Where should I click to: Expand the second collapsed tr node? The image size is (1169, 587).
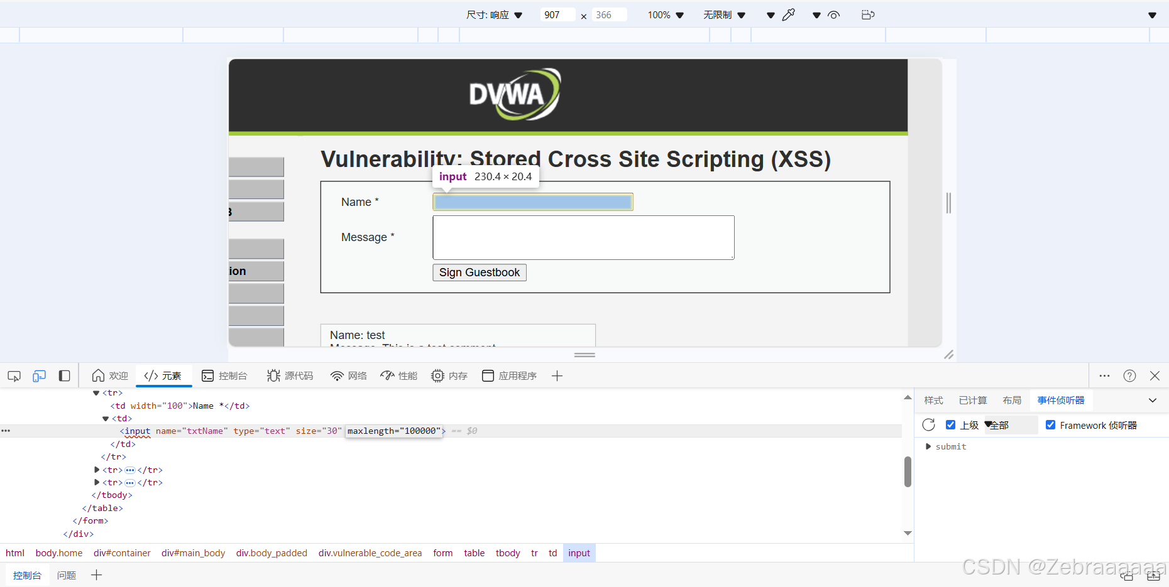(x=96, y=470)
